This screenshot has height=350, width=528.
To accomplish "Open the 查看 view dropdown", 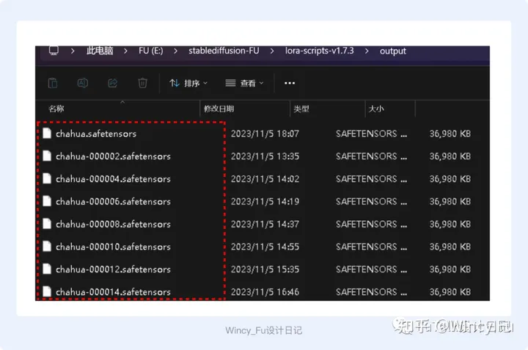I will tap(244, 83).
